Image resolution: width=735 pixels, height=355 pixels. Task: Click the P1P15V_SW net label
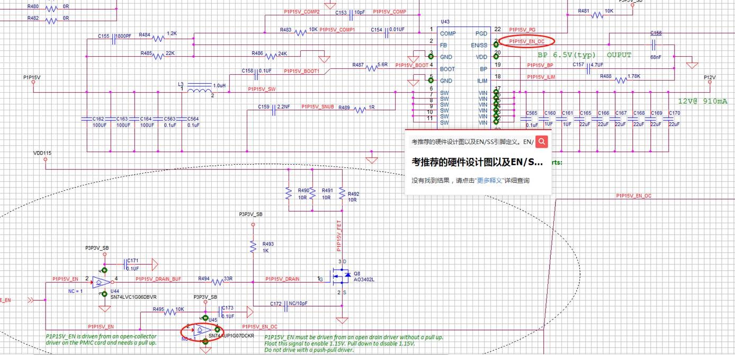coord(262,89)
